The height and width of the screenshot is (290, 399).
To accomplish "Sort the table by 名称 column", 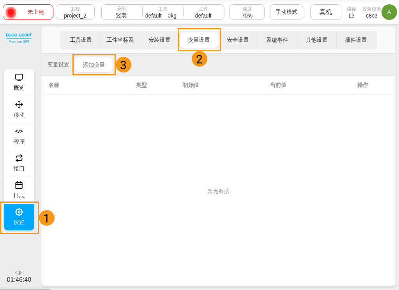I will coord(53,85).
